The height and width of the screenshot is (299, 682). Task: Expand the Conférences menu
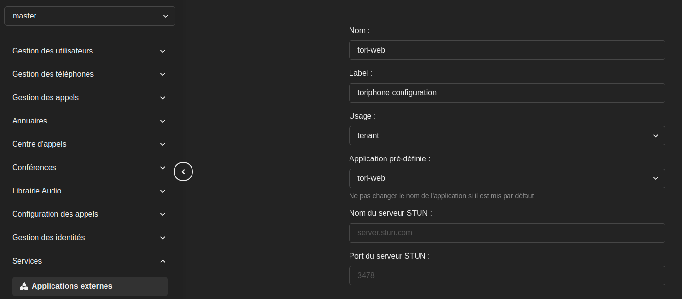click(x=89, y=168)
